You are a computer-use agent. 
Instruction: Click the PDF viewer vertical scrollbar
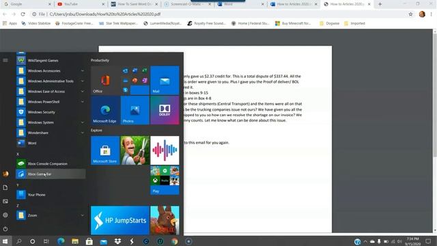(x=435, y=95)
